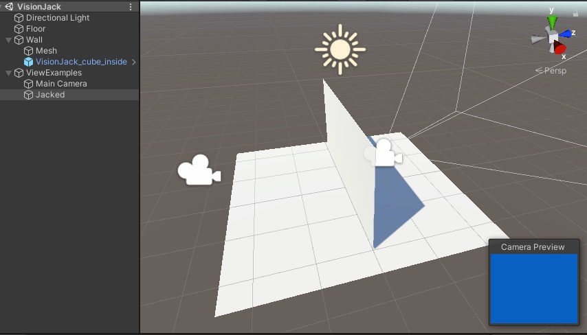587x335 pixels.
Task: Click the Jacked object cube icon
Action: pos(28,95)
